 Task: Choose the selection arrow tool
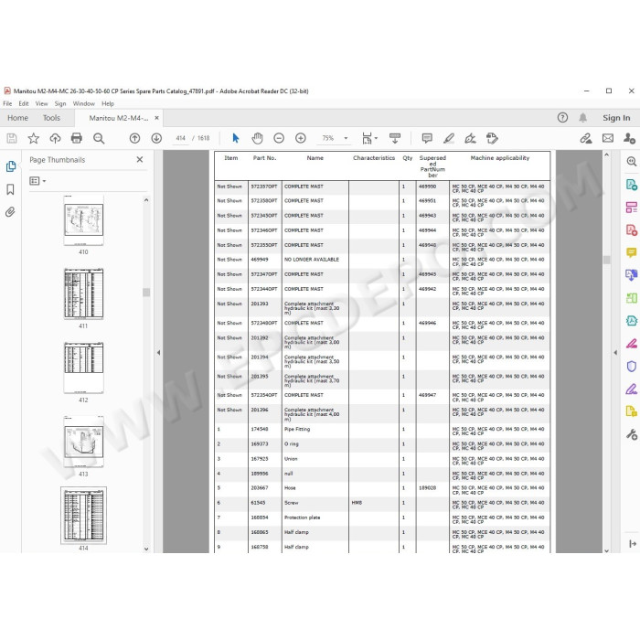tap(236, 138)
